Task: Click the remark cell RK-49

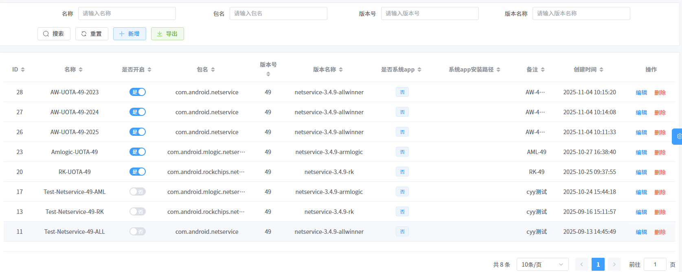Action: tap(537, 172)
